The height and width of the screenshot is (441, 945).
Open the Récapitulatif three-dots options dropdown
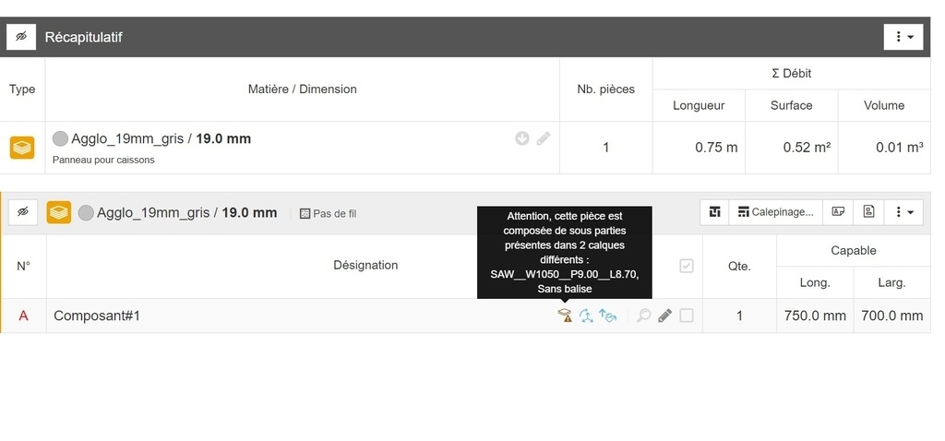point(903,37)
